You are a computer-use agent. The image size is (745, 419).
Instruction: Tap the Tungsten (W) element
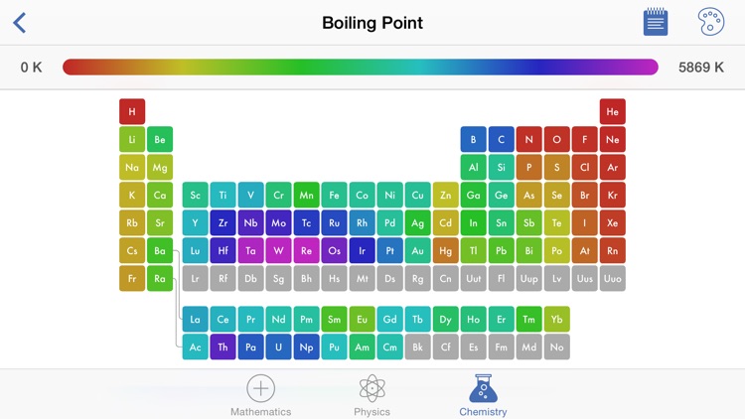278,251
